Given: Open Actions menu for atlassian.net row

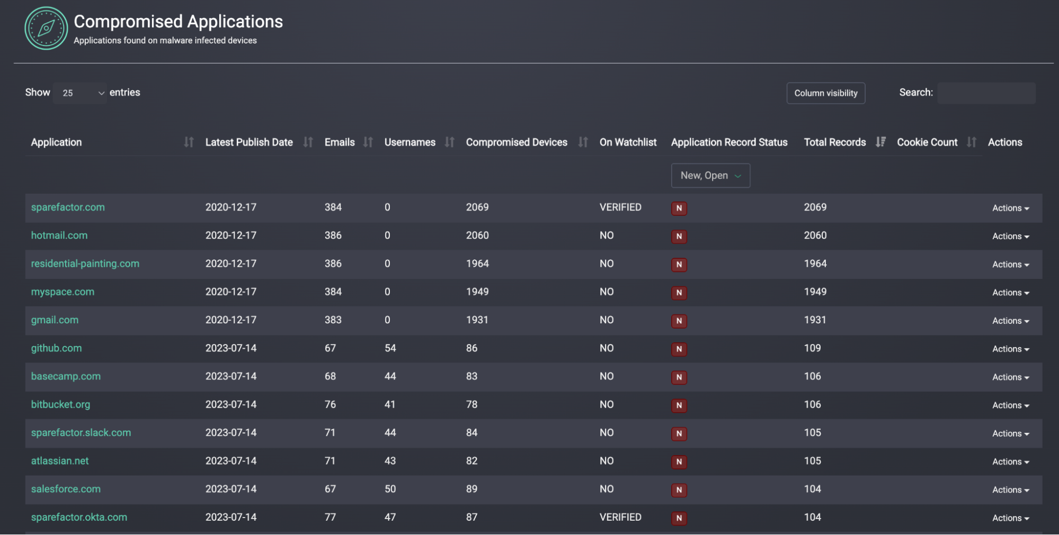Looking at the screenshot, I should point(1010,461).
